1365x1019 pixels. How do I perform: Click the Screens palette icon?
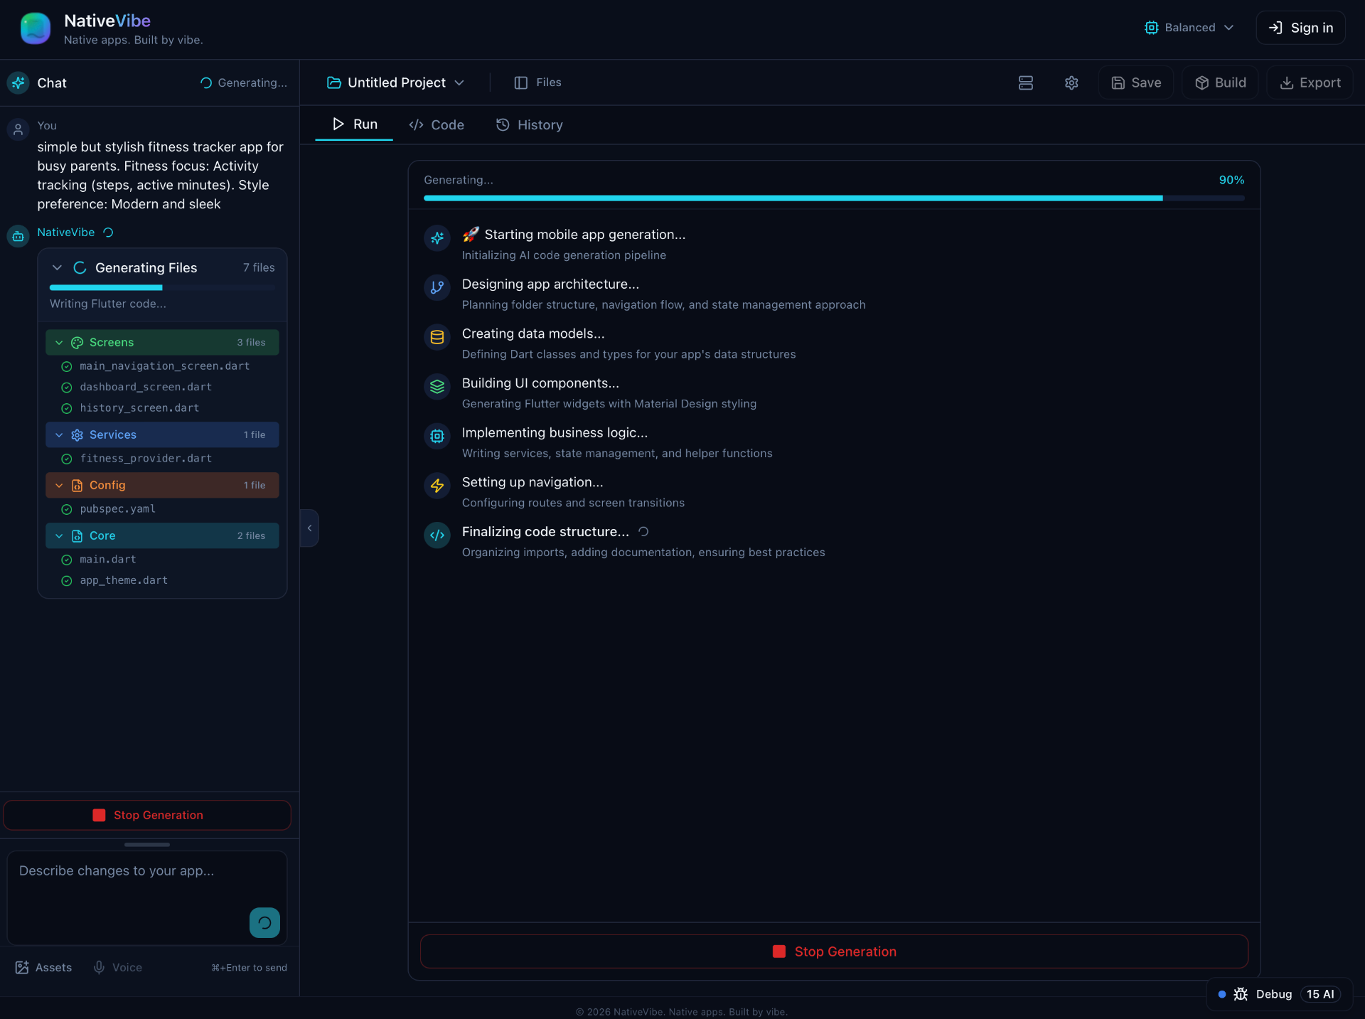point(77,343)
